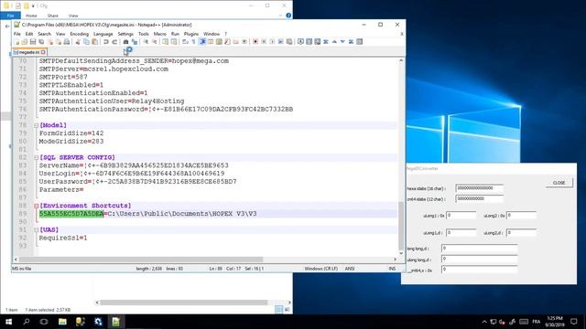
Task: Click the New file toolbar icon
Action: click(x=17, y=42)
